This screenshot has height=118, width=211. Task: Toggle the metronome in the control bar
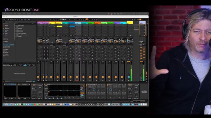(x=25, y=19)
